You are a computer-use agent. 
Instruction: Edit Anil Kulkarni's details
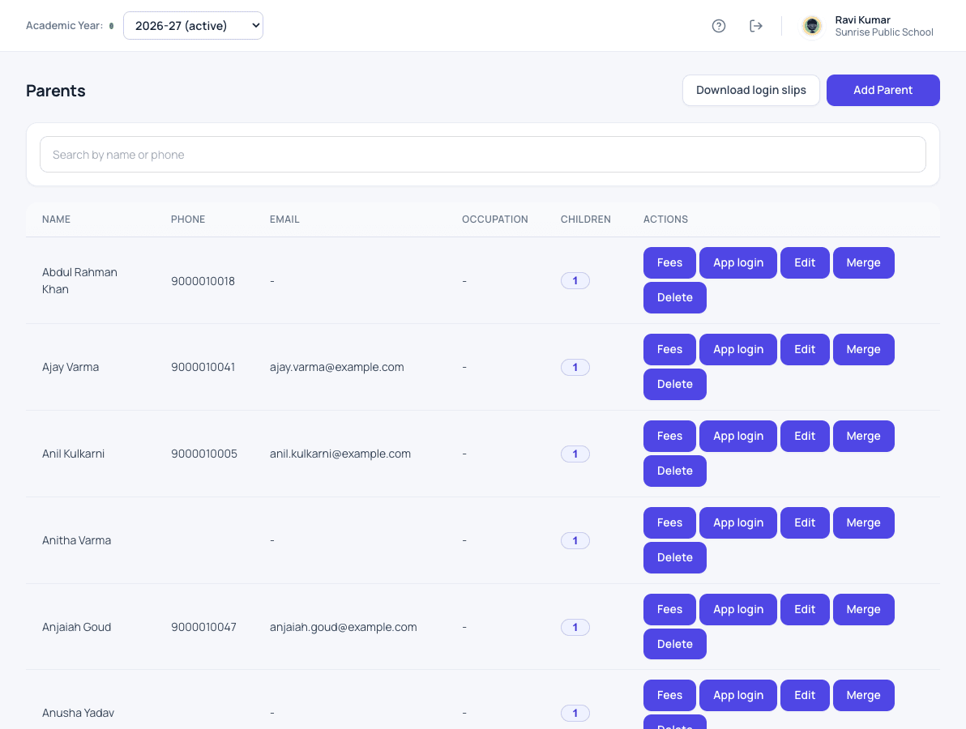click(x=805, y=437)
